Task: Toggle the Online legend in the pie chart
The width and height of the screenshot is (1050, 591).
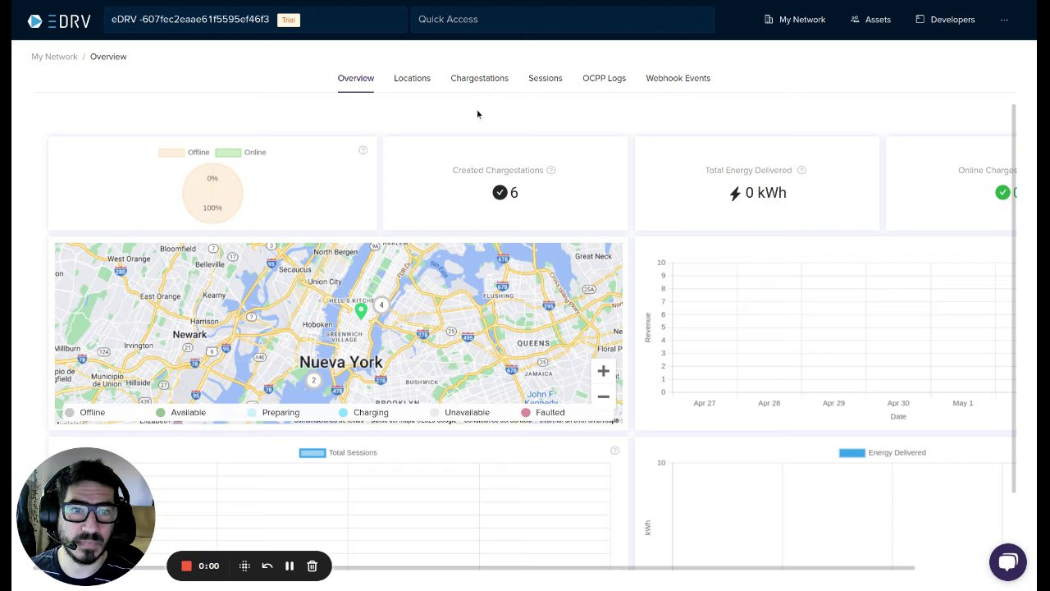Action: pyautogui.click(x=240, y=152)
